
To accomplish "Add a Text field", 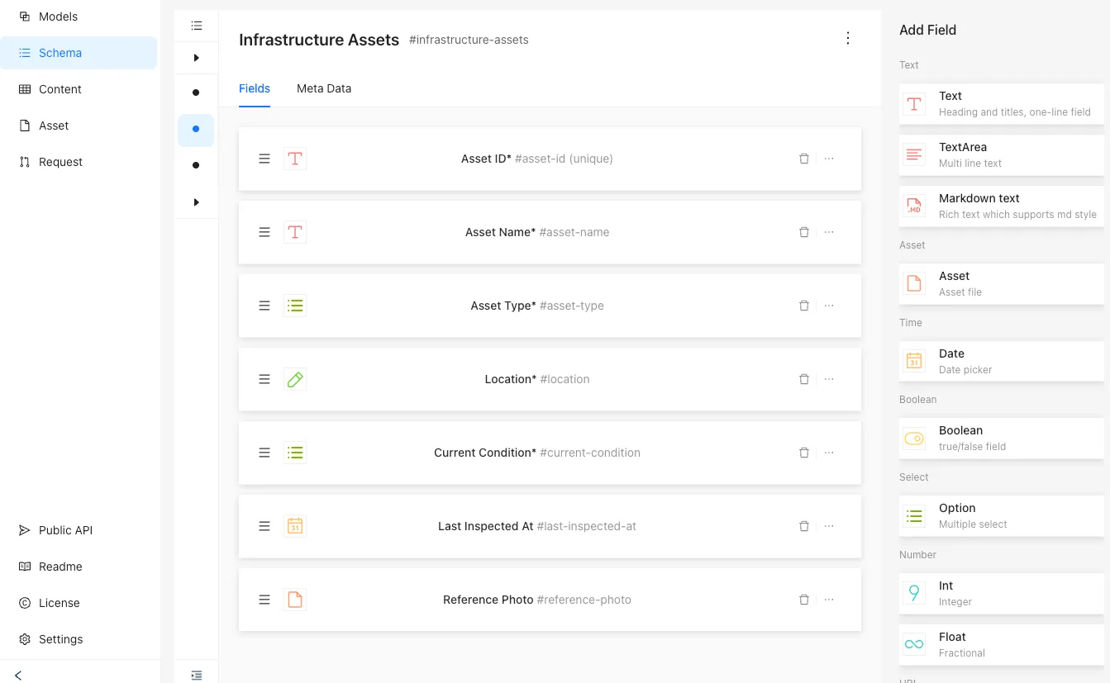I will click(x=1002, y=104).
